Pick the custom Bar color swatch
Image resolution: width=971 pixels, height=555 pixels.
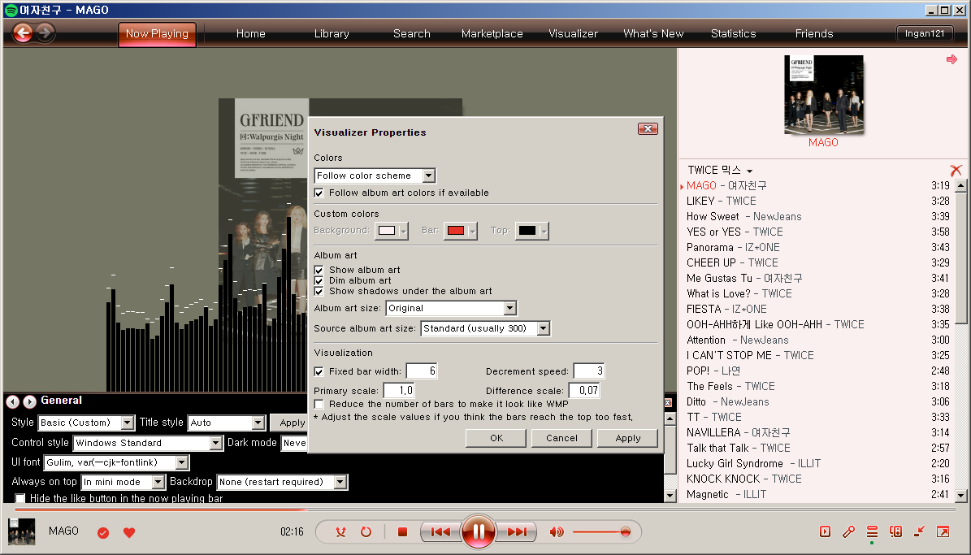pyautogui.click(x=460, y=231)
